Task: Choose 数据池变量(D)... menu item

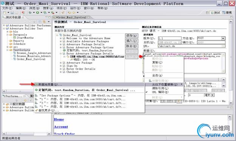Action: tap(89, 85)
